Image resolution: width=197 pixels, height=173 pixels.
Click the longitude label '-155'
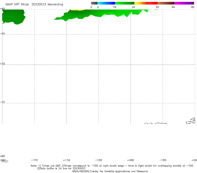point(163,160)
